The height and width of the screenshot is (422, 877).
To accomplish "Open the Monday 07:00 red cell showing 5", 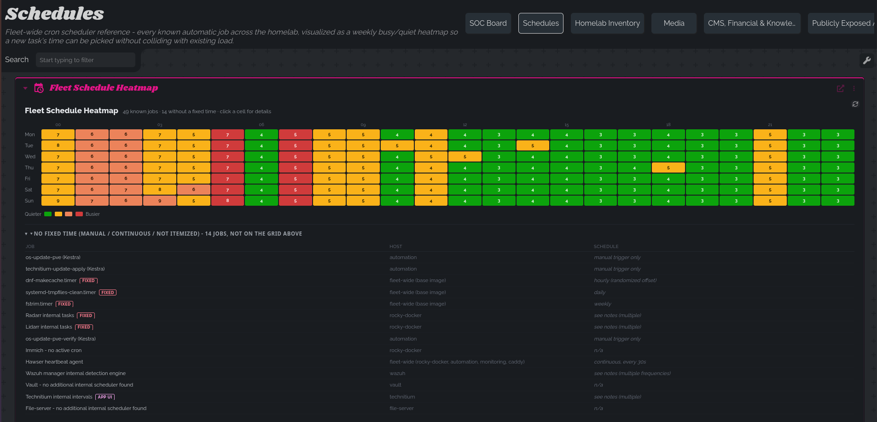I will (x=296, y=134).
